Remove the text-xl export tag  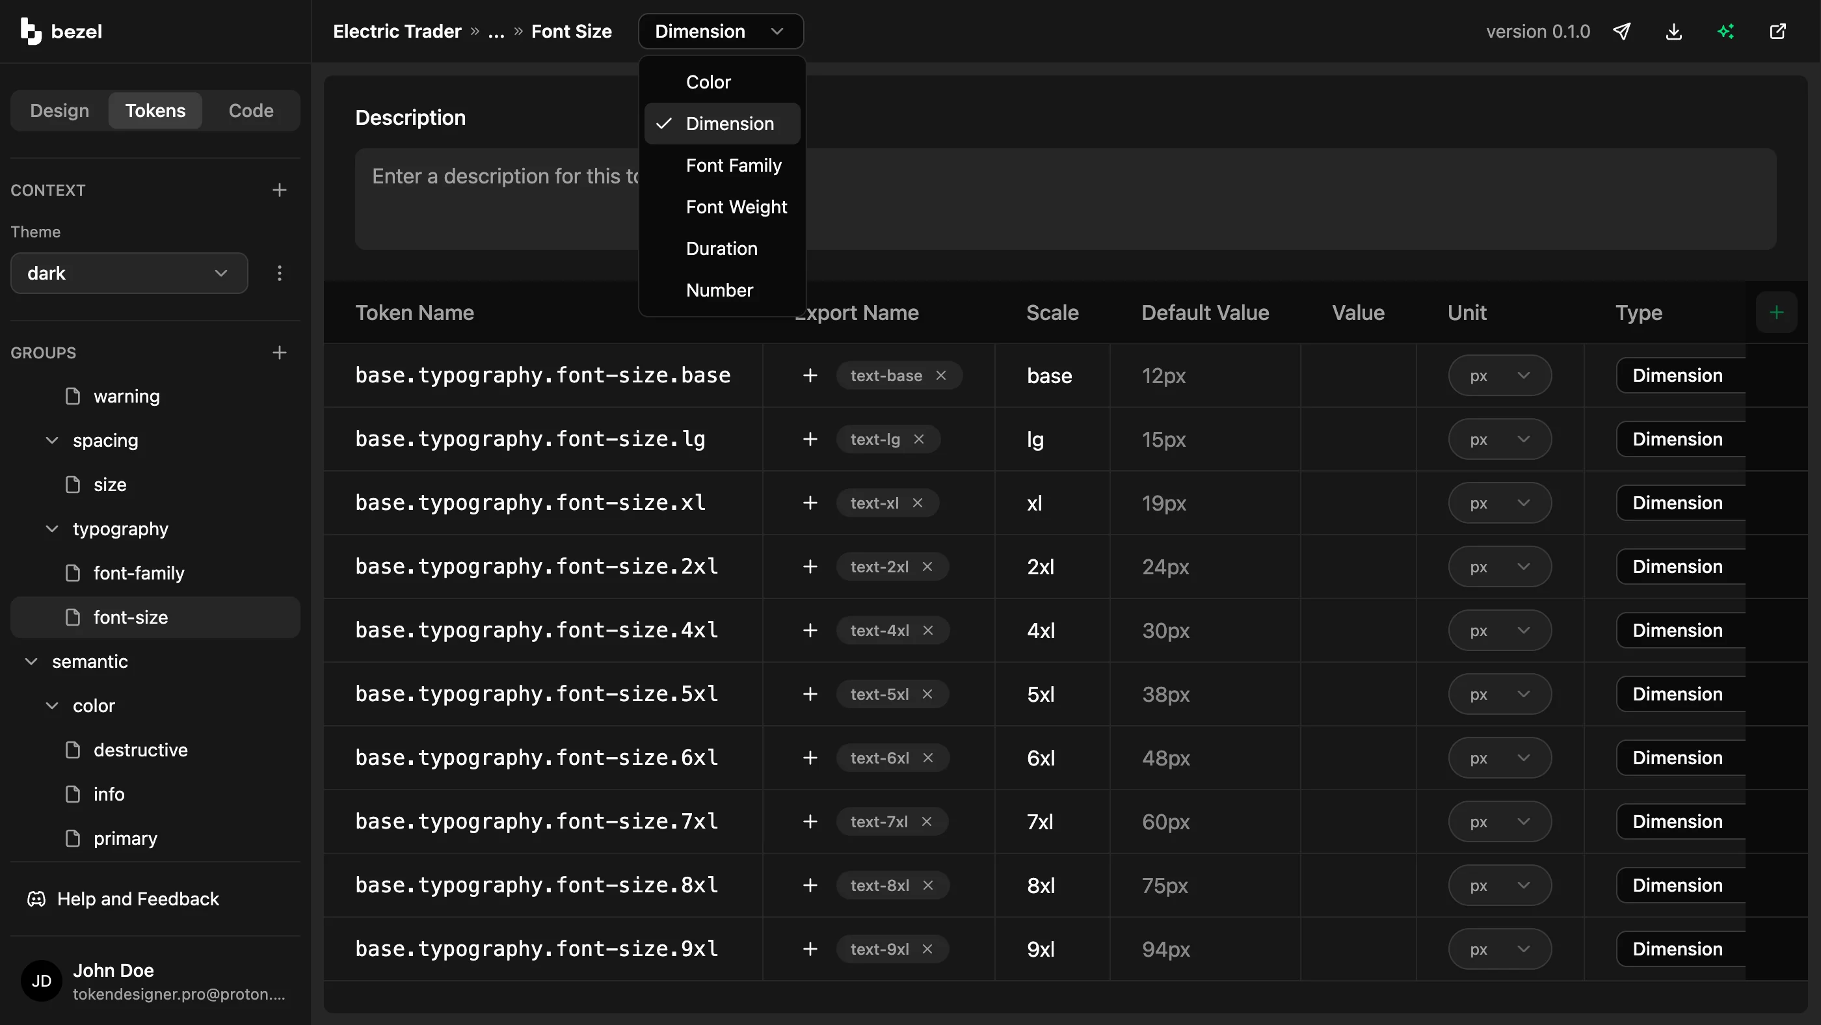(x=918, y=503)
